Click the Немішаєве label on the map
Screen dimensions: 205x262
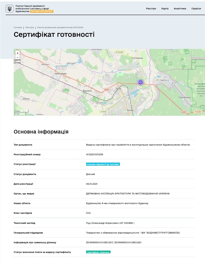61,74
